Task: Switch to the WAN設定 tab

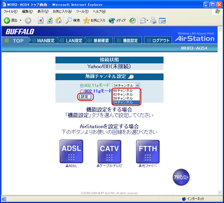Action: click(x=43, y=41)
